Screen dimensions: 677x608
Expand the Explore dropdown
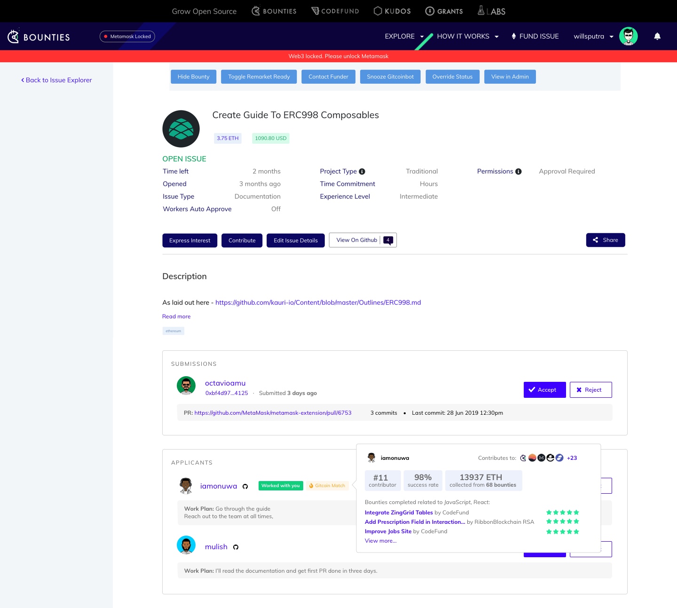coord(404,36)
